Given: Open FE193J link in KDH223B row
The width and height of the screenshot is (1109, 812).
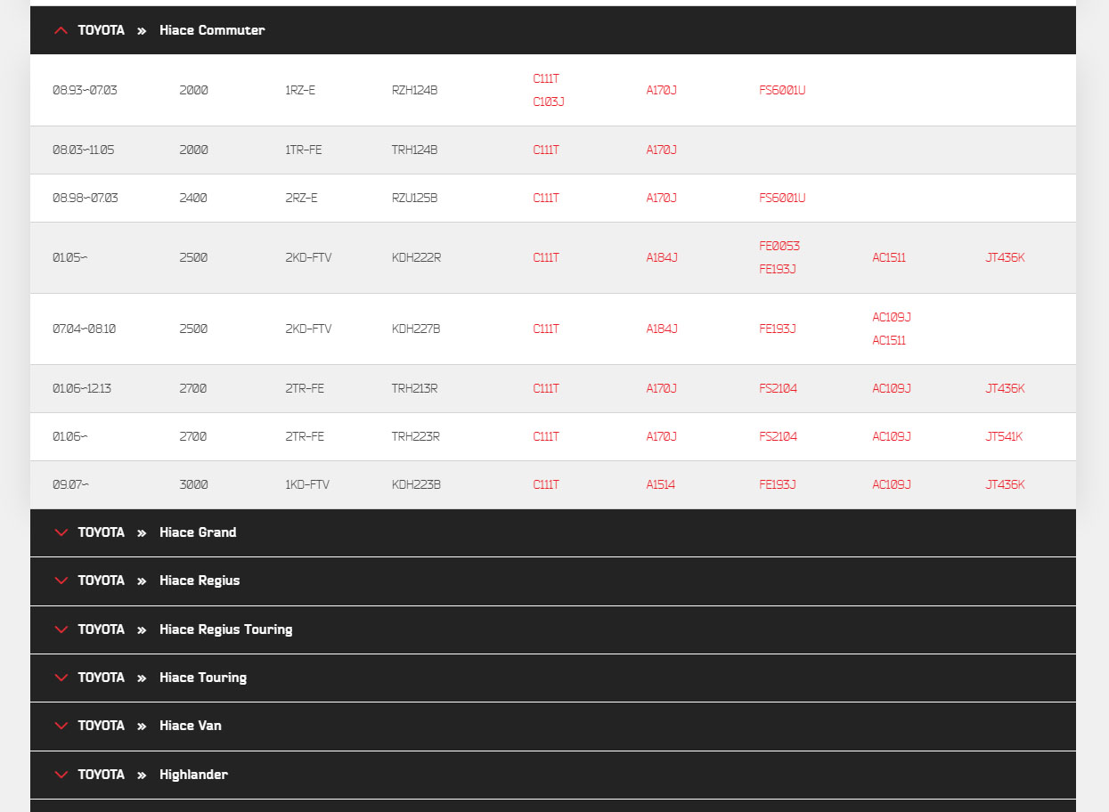Looking at the screenshot, I should pos(778,484).
